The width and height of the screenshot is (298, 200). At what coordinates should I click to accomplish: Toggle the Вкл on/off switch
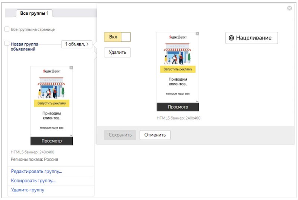117,37
